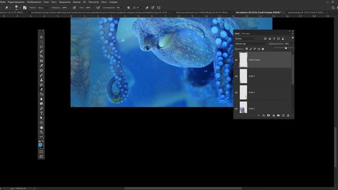Select the Eyedropper tool
This screenshot has width=338, height=190.
coord(41,65)
